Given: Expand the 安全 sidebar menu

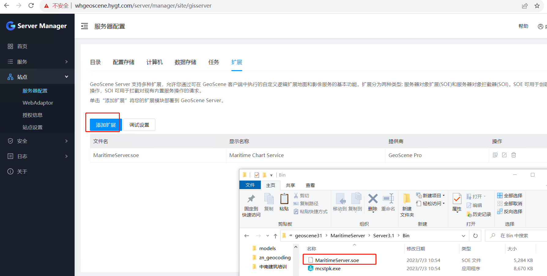Looking at the screenshot, I should (37, 141).
